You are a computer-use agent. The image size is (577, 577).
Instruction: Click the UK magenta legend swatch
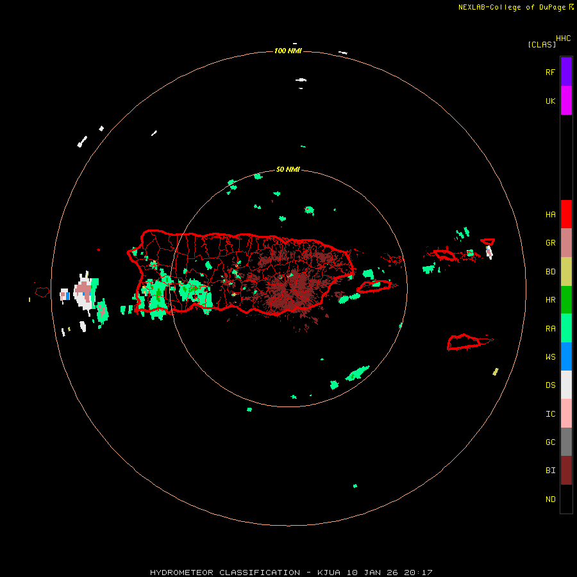point(566,101)
